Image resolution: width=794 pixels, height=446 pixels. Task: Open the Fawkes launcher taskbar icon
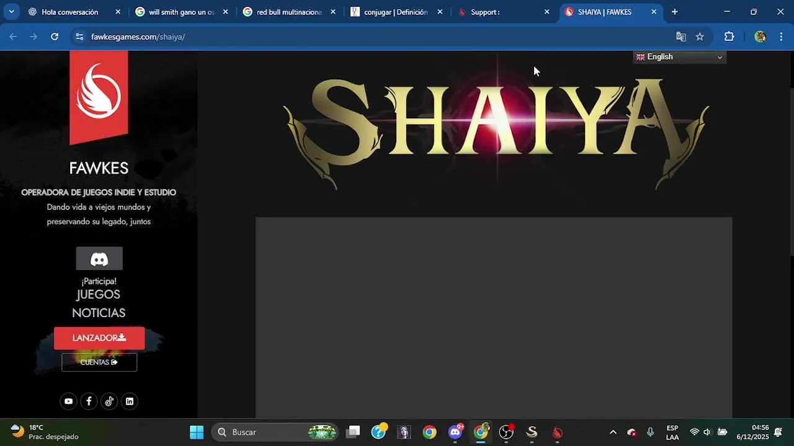coord(558,432)
